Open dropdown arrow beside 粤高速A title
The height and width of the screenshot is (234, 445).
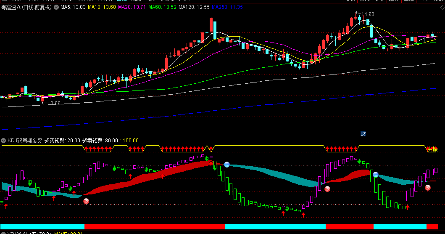click(56, 7)
